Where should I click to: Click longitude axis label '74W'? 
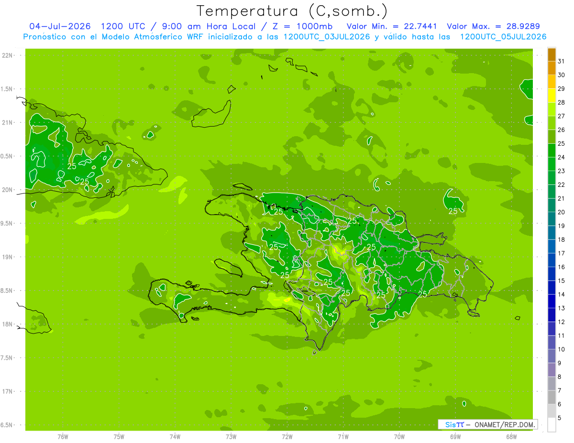point(175,436)
